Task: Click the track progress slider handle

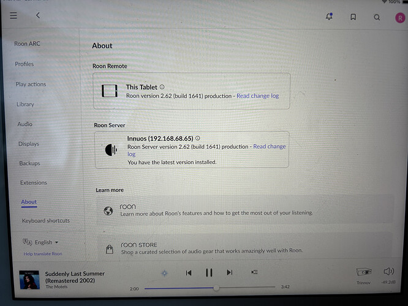Action: [216, 288]
